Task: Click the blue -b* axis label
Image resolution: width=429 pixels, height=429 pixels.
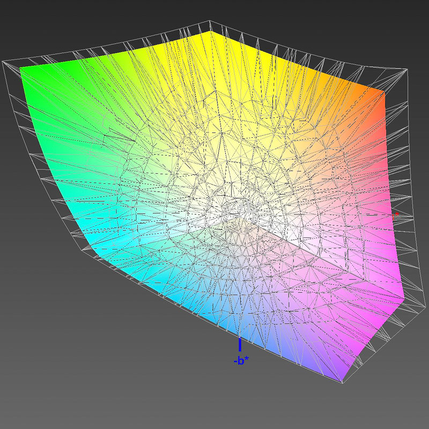Action: pos(241,361)
